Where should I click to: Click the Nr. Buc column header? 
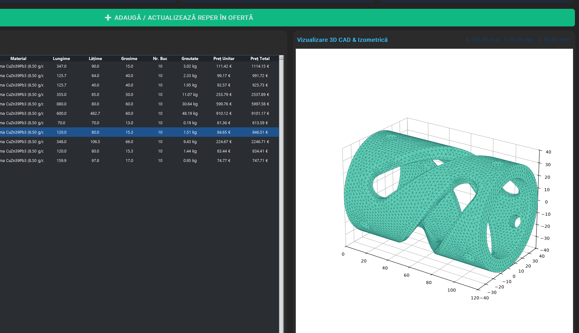160,58
